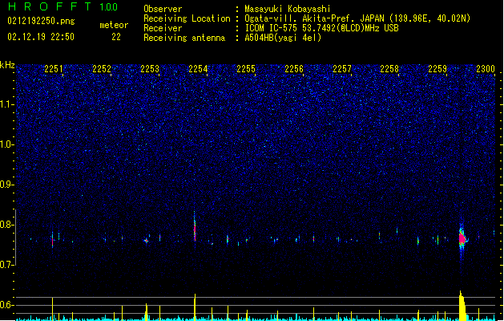Click observer name Masayuki Kobayashi
This screenshot has height=321, width=504.
[288, 9]
